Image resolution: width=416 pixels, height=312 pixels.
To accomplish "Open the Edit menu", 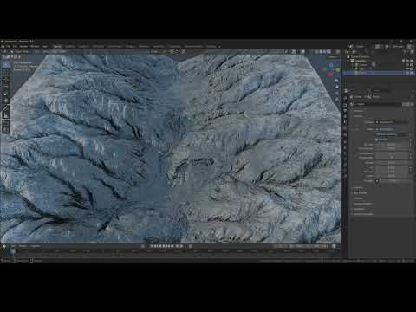I will click(x=15, y=46).
